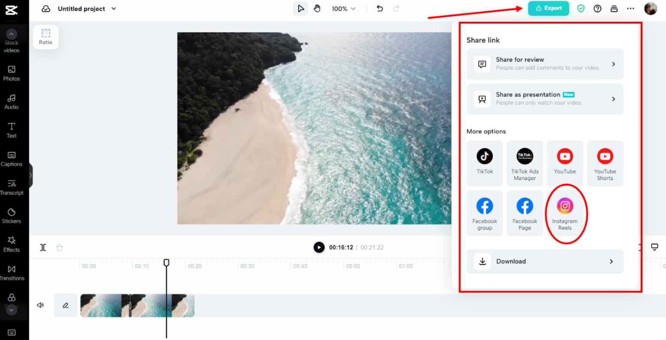This screenshot has height=340, width=666.
Task: Expand the Download export options
Action: [x=544, y=261]
